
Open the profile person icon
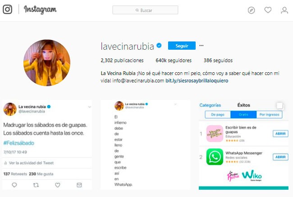[x=284, y=10]
